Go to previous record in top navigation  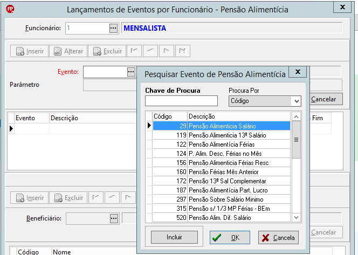point(150,51)
